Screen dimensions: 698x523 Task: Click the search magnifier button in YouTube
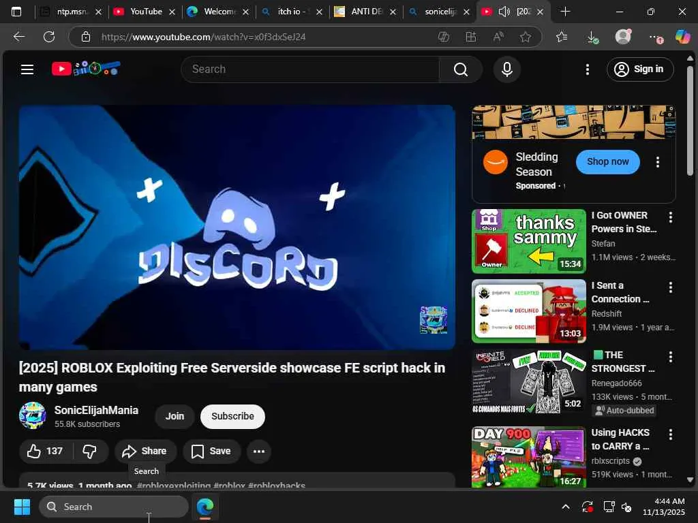pos(460,69)
